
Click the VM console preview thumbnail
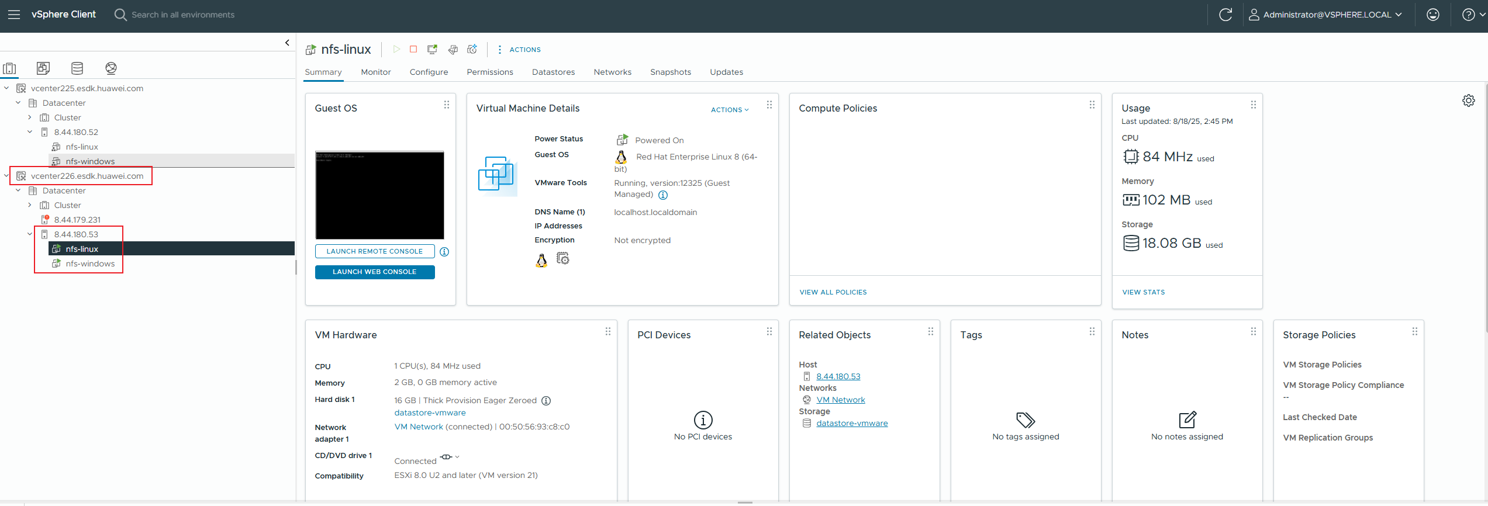379,195
